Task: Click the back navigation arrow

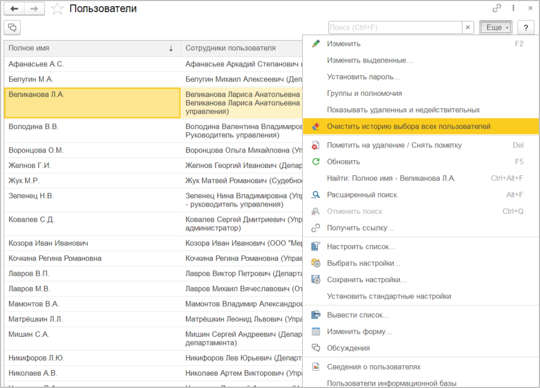Action: (x=14, y=9)
